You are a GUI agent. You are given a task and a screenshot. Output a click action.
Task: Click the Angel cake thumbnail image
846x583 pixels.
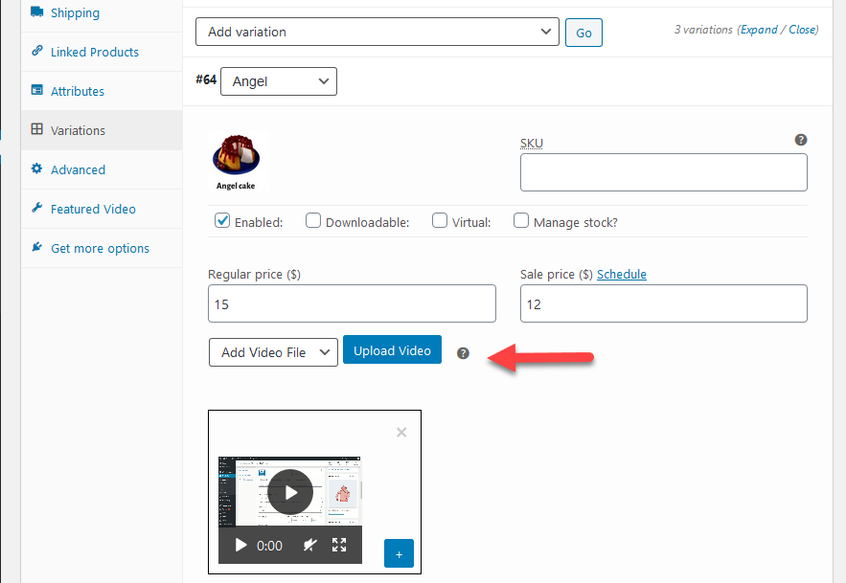pyautogui.click(x=235, y=157)
